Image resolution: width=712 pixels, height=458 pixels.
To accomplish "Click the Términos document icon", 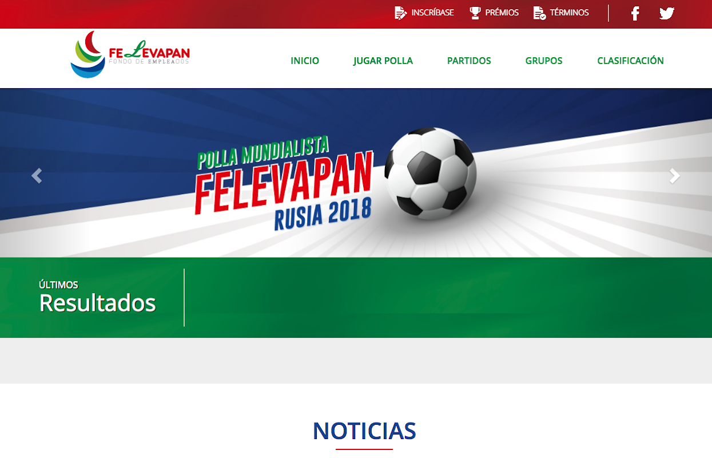I will [539, 13].
